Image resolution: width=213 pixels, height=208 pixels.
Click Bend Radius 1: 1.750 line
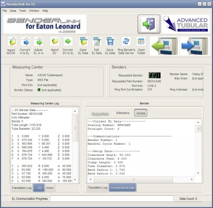[106, 170]
